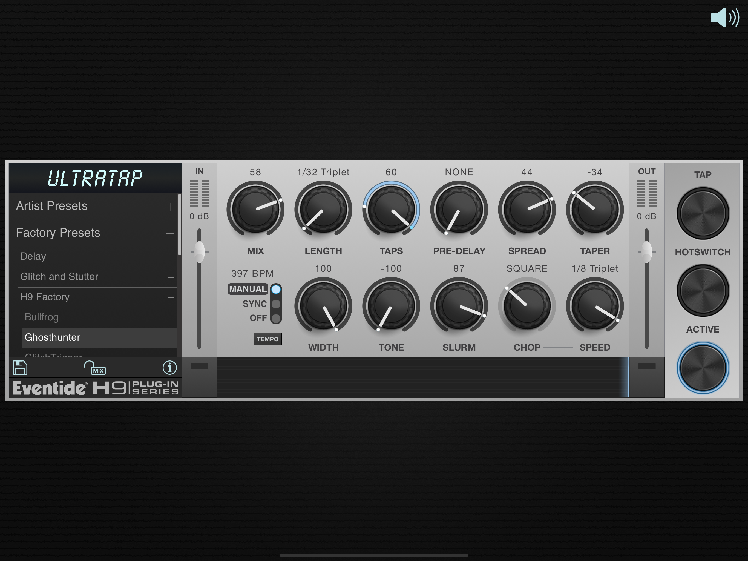Click the OUT level fader handle
Viewport: 748px width, 561px height.
646,252
